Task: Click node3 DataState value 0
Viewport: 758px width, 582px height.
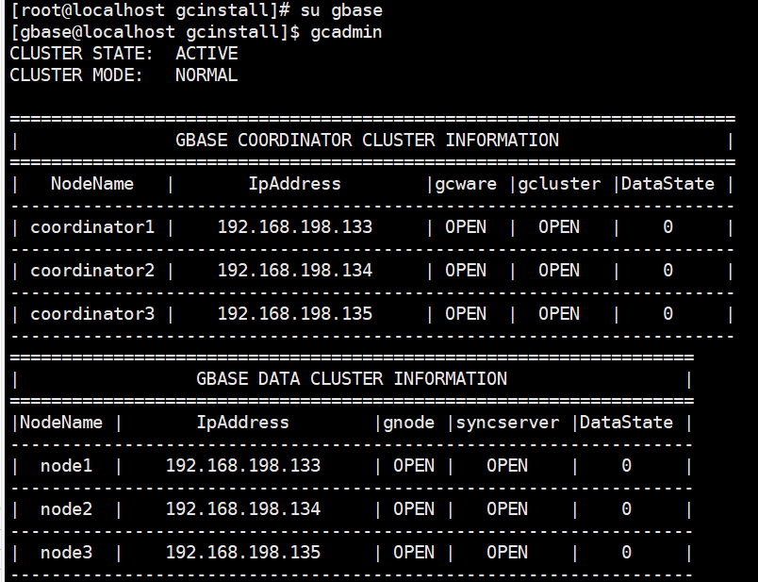Action: click(x=626, y=553)
